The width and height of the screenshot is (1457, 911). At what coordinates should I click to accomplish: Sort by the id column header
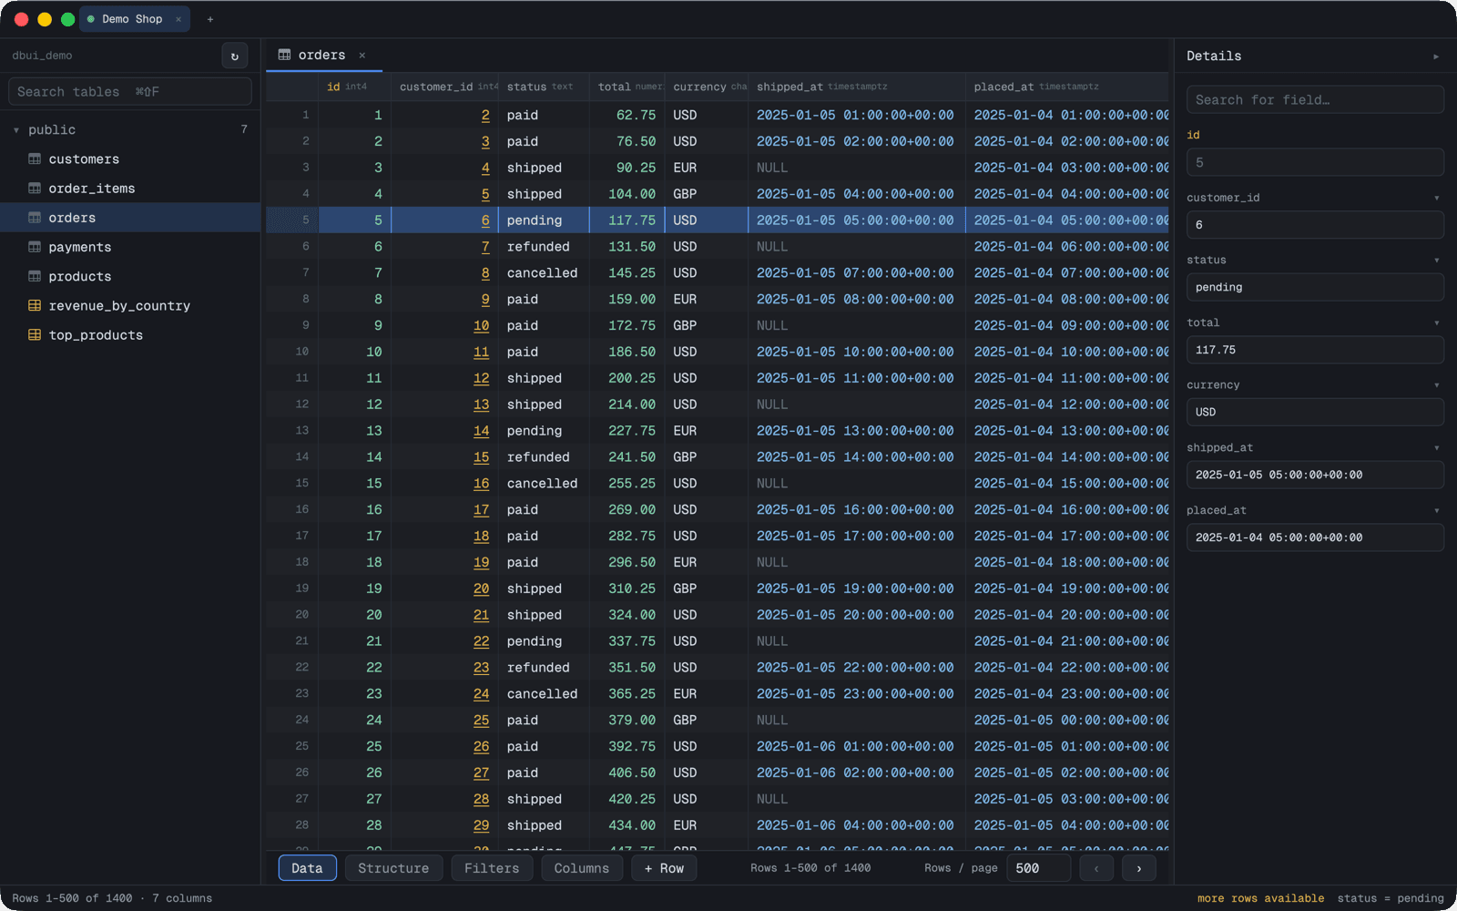point(354,87)
